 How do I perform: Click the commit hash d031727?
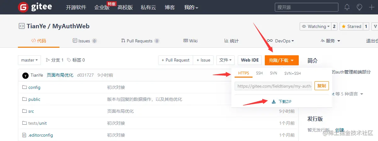(x=85, y=75)
